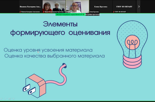Click the "Элементы формирующего оценивания" slide title
155x102 pixels.
(x=60, y=28)
